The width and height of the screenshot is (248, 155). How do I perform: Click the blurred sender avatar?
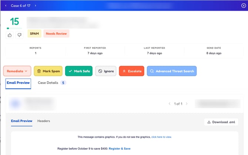pyautogui.click(x=15, y=104)
